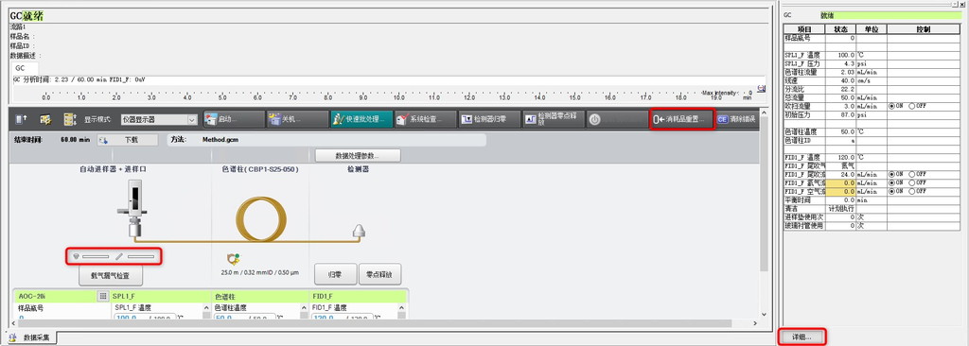Click the 关机 (shutdown) toolbar button
The height and width of the screenshot is (346, 969).
(295, 119)
